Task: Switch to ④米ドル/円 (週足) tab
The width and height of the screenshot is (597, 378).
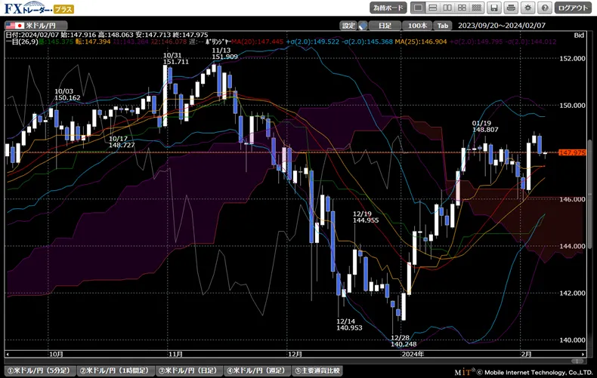Action: (x=256, y=371)
